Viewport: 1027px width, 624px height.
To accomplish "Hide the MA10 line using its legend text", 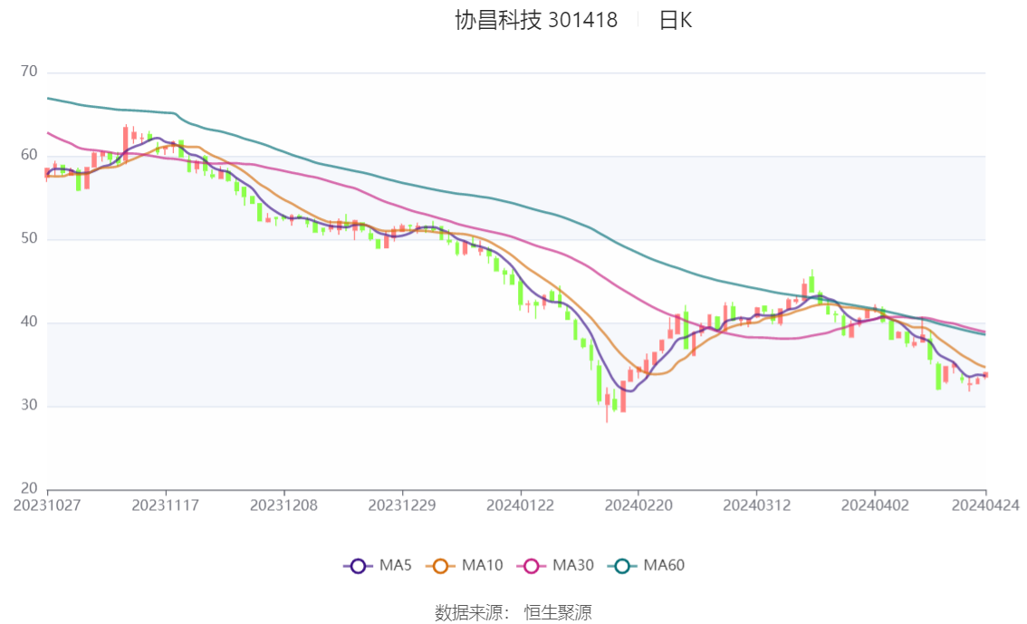I will [482, 566].
